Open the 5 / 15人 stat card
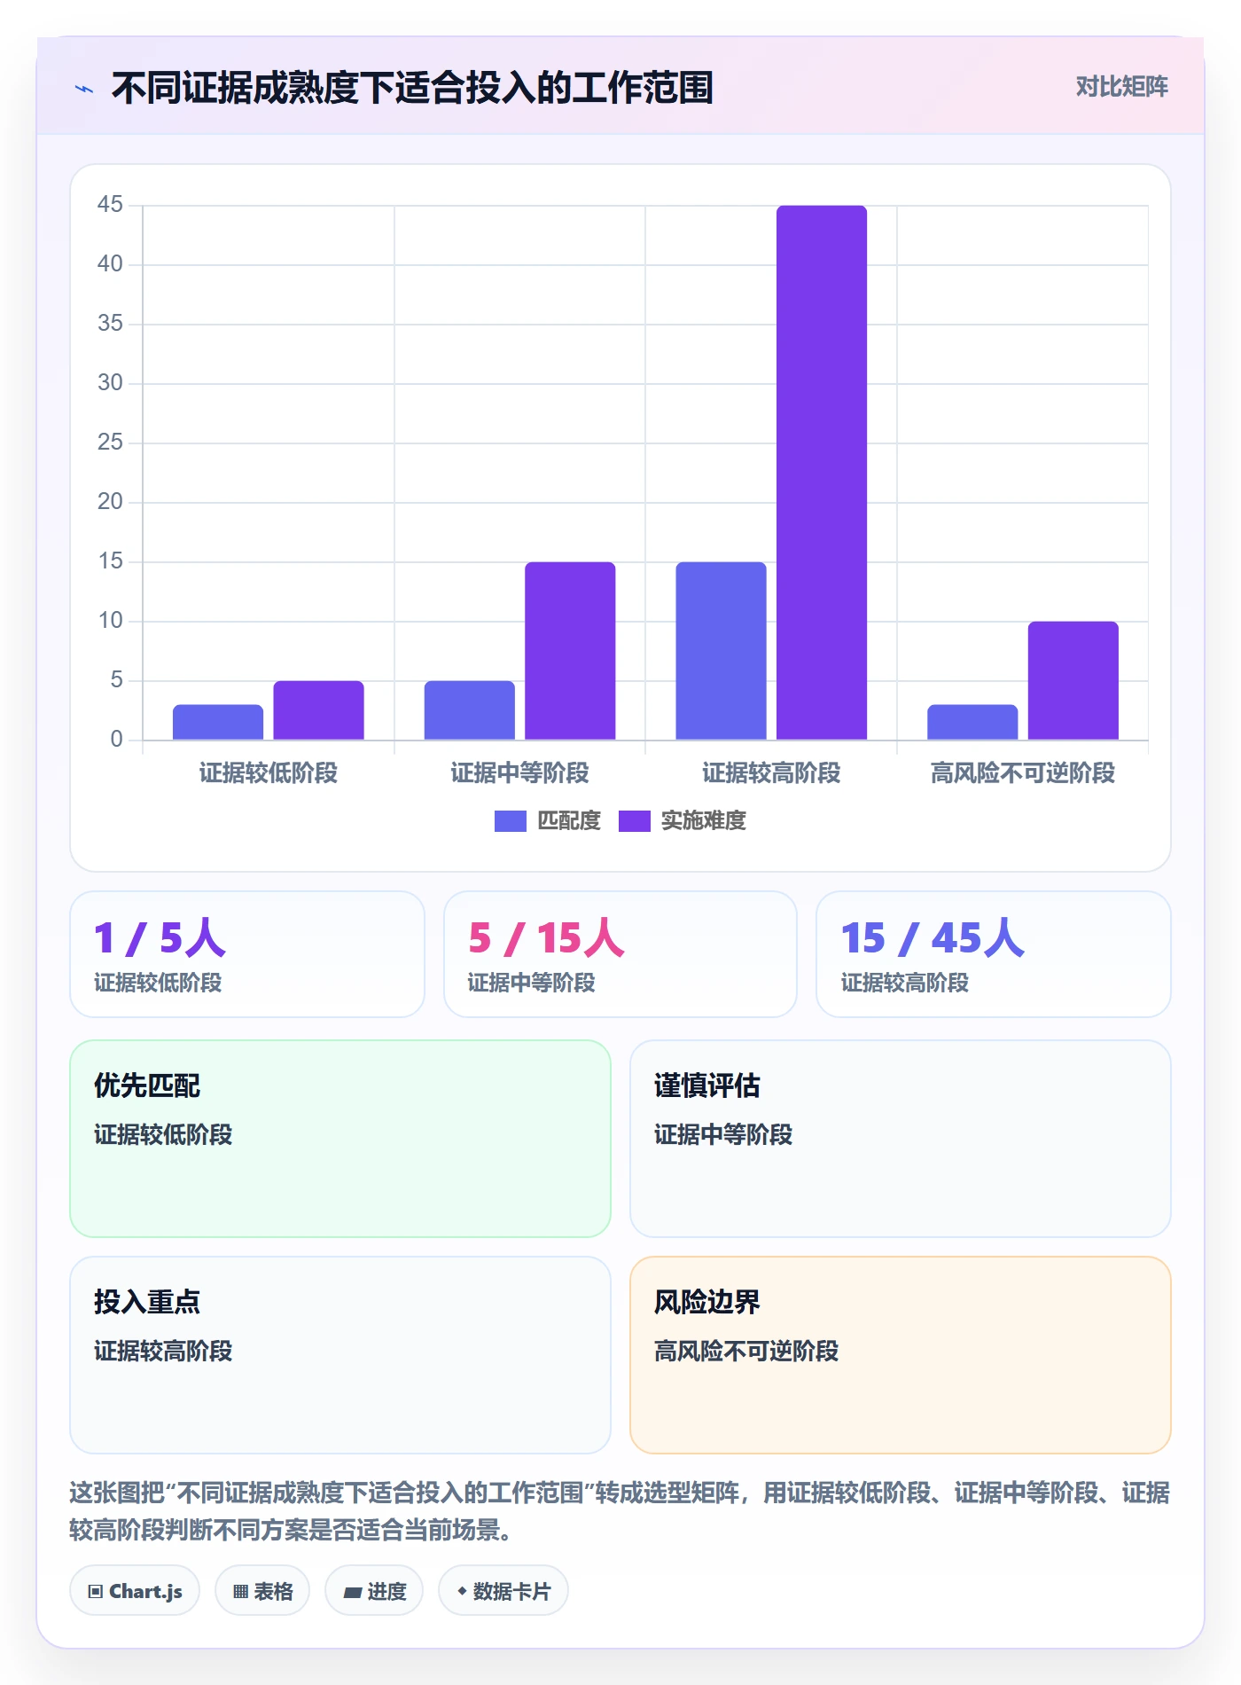 pos(620,954)
